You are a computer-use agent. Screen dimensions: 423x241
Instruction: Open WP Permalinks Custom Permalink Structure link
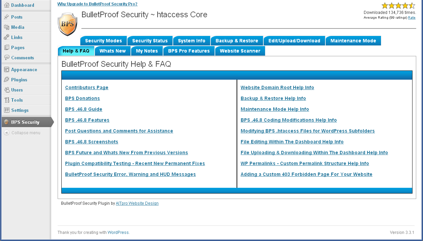click(x=305, y=163)
